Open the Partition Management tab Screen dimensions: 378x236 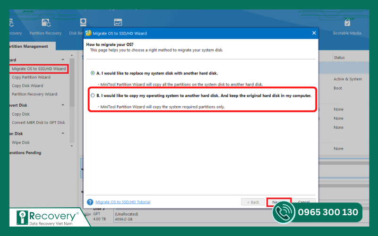click(33, 46)
